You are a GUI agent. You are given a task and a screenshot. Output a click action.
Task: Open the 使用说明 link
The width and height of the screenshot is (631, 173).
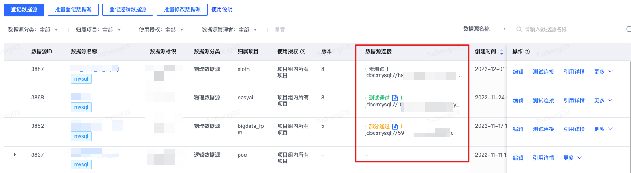[x=222, y=9]
